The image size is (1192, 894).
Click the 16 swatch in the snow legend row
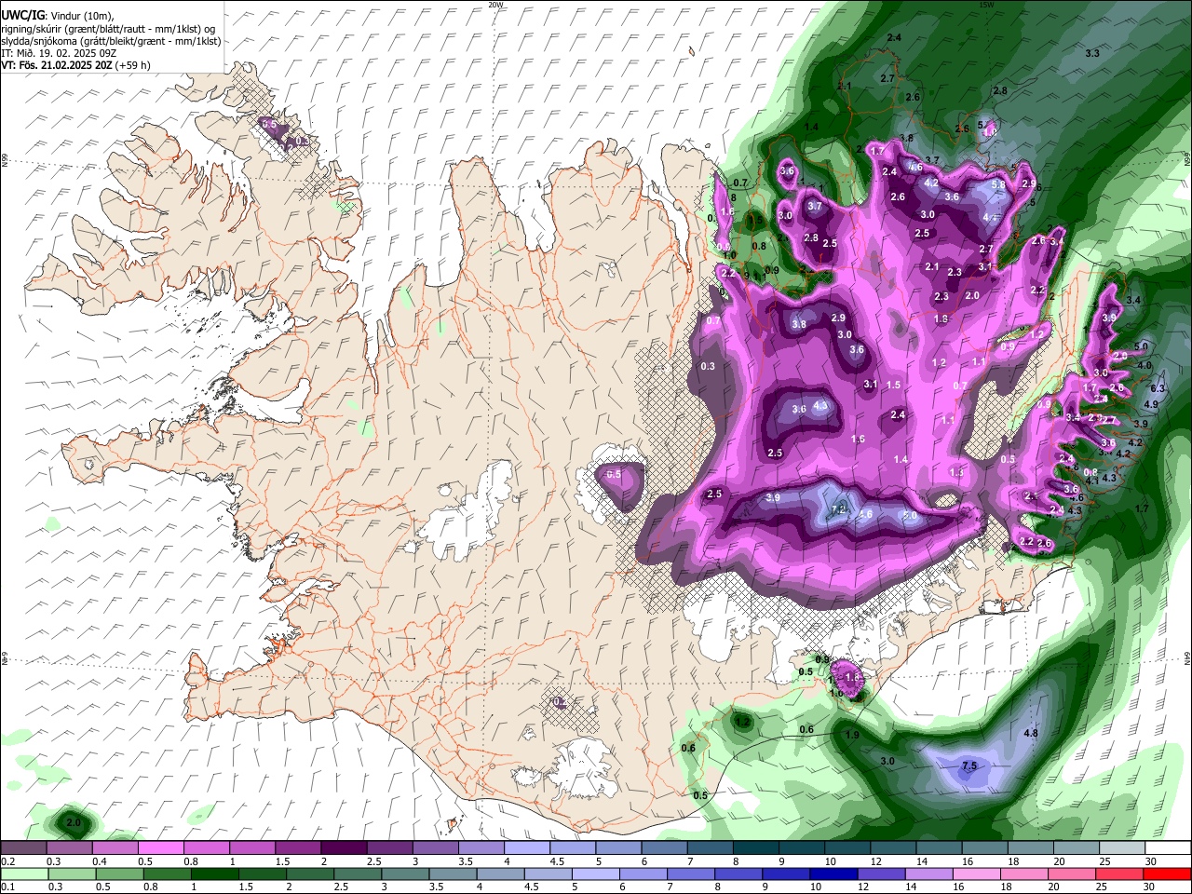point(982,847)
